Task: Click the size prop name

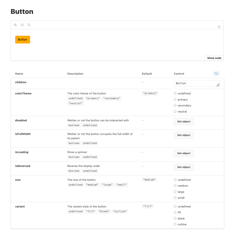Action: click(18, 180)
